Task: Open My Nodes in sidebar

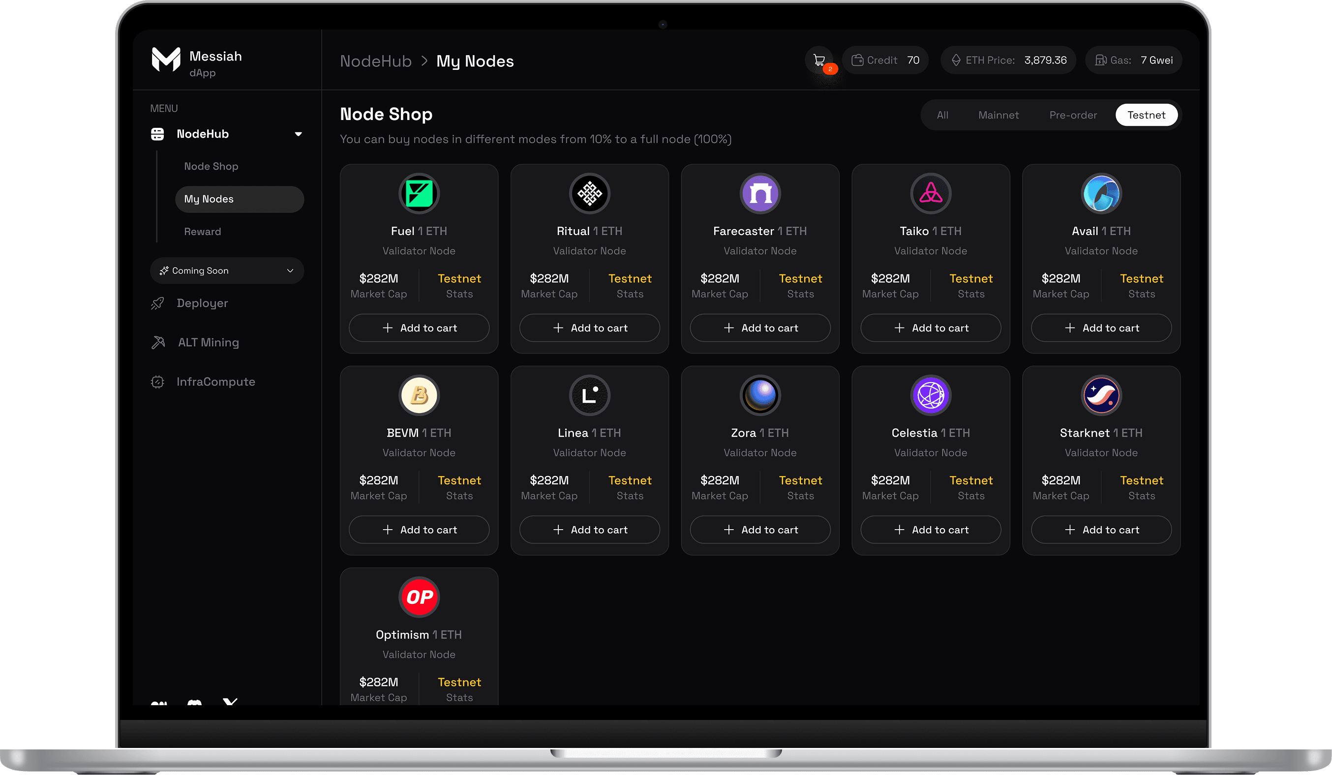Action: click(240, 199)
